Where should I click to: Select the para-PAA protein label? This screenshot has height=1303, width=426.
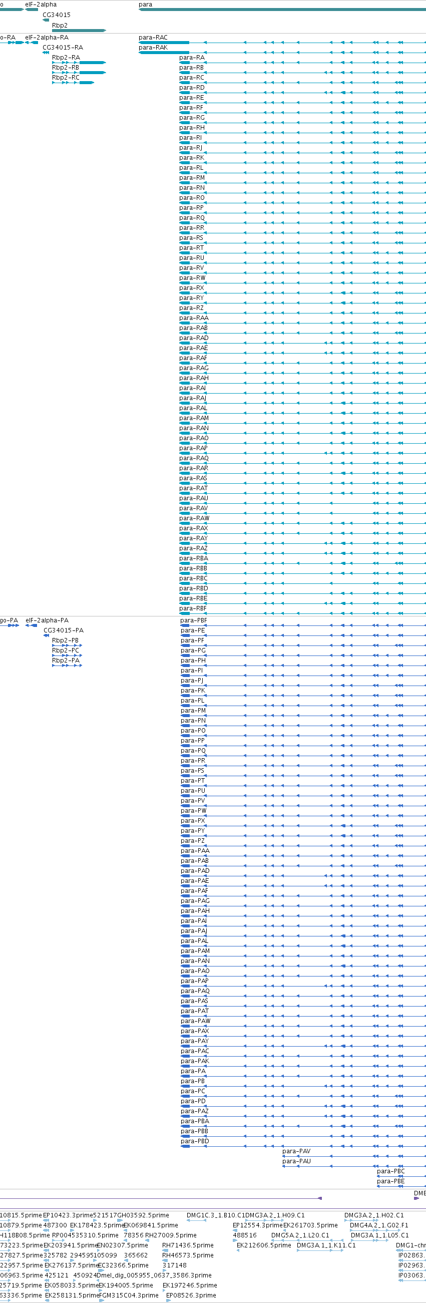(195, 851)
